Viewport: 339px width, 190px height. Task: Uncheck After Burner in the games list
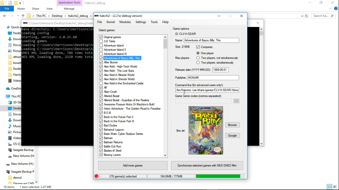[x=101, y=62]
